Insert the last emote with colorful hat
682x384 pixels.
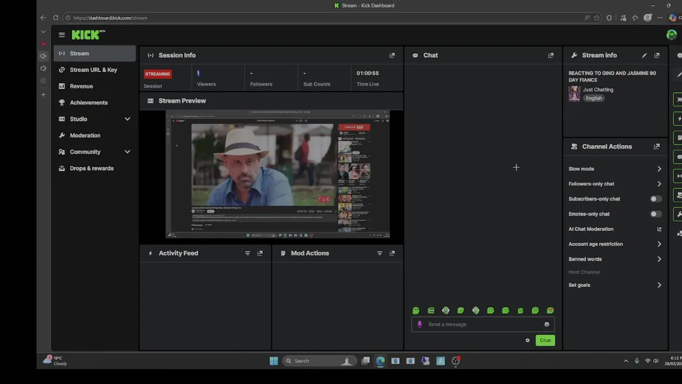click(x=550, y=310)
